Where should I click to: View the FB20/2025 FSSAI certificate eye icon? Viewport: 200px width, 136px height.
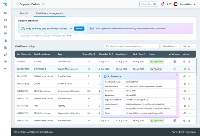click(185, 76)
